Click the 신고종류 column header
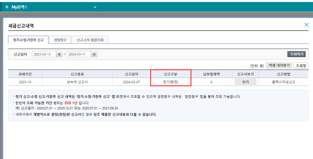 tap(77, 74)
